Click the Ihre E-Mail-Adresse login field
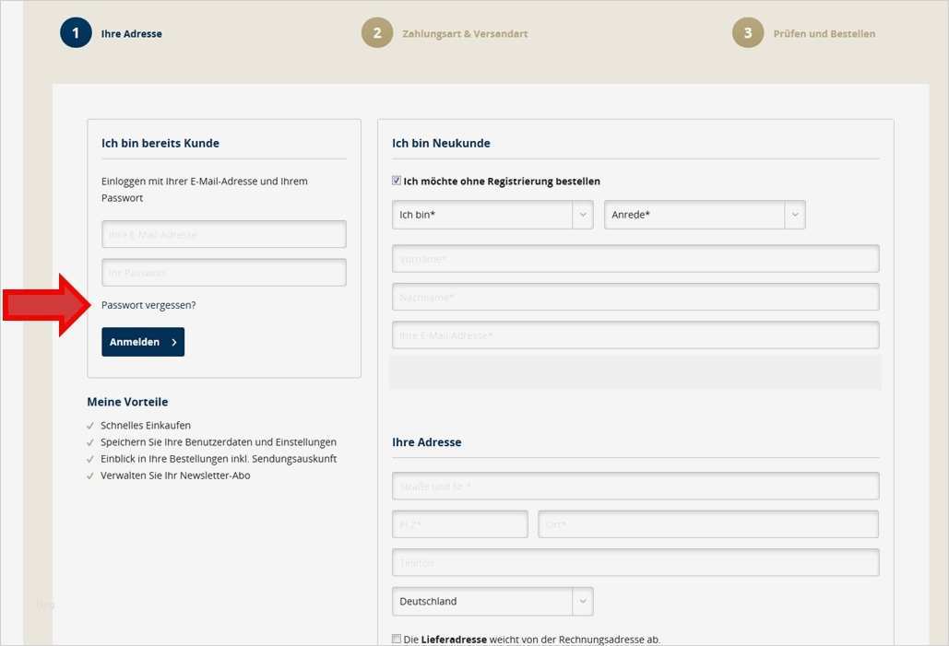The height and width of the screenshot is (646, 949). click(223, 233)
